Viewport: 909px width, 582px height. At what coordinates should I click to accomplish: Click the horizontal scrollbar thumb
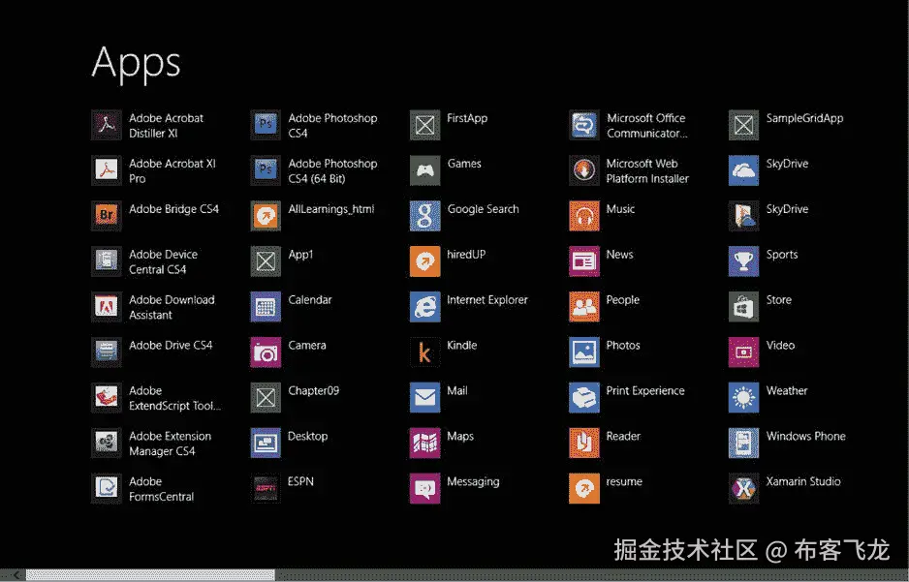tap(151, 575)
